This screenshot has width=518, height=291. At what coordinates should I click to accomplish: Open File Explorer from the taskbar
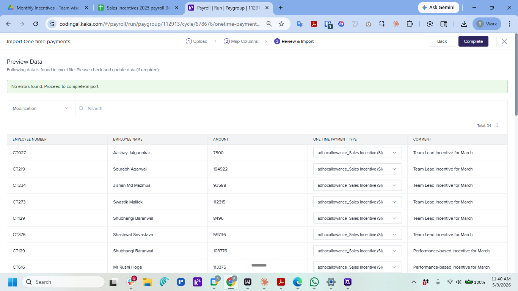148,282
